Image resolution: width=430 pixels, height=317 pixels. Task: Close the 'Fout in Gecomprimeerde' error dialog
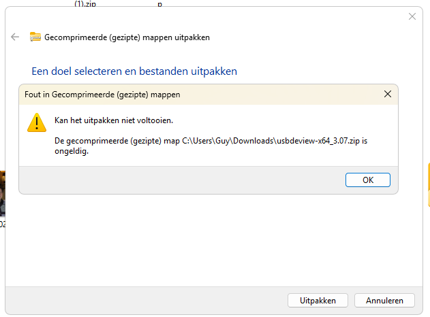click(388, 94)
